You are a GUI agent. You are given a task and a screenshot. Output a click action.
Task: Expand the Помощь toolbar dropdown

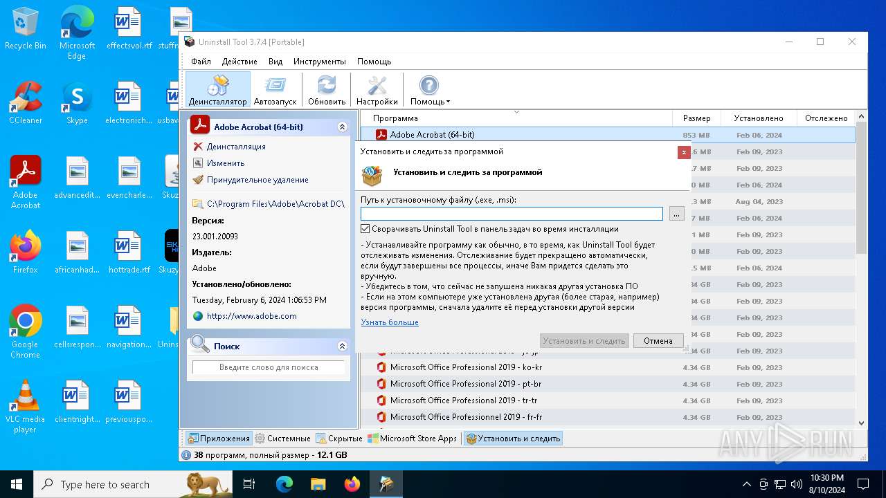(x=430, y=90)
